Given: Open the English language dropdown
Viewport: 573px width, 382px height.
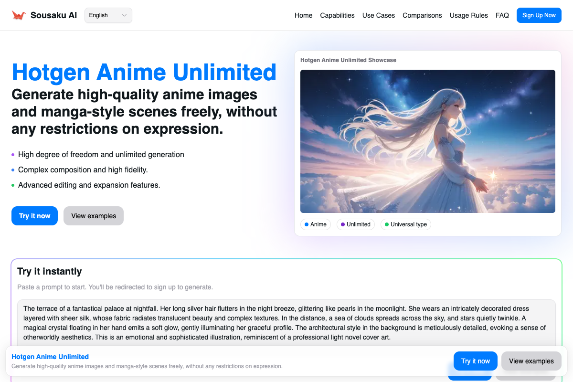Looking at the screenshot, I should pyautogui.click(x=108, y=15).
